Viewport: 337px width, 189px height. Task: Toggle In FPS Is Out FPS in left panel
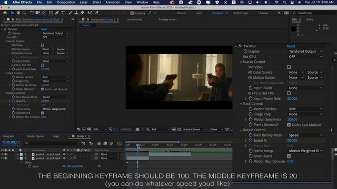[43, 65]
